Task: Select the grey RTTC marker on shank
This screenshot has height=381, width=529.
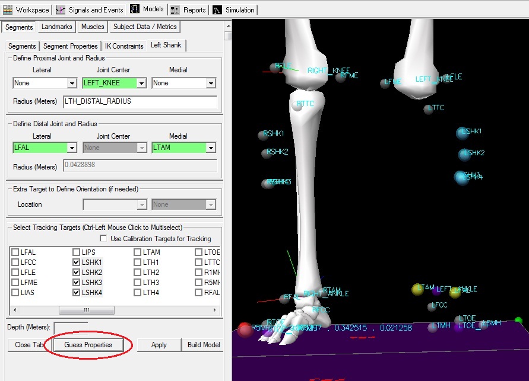Action: [297, 105]
